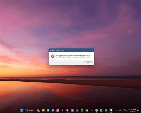This screenshot has width=141, height=113.
Task: Launch Photoshop from the taskbar
Action: click(92, 110)
